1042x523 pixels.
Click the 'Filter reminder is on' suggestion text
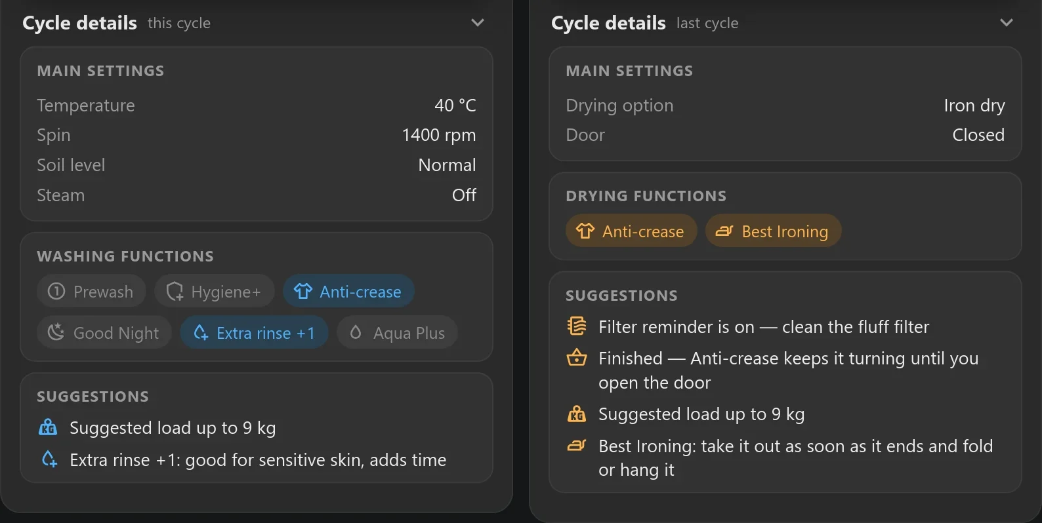pos(764,326)
